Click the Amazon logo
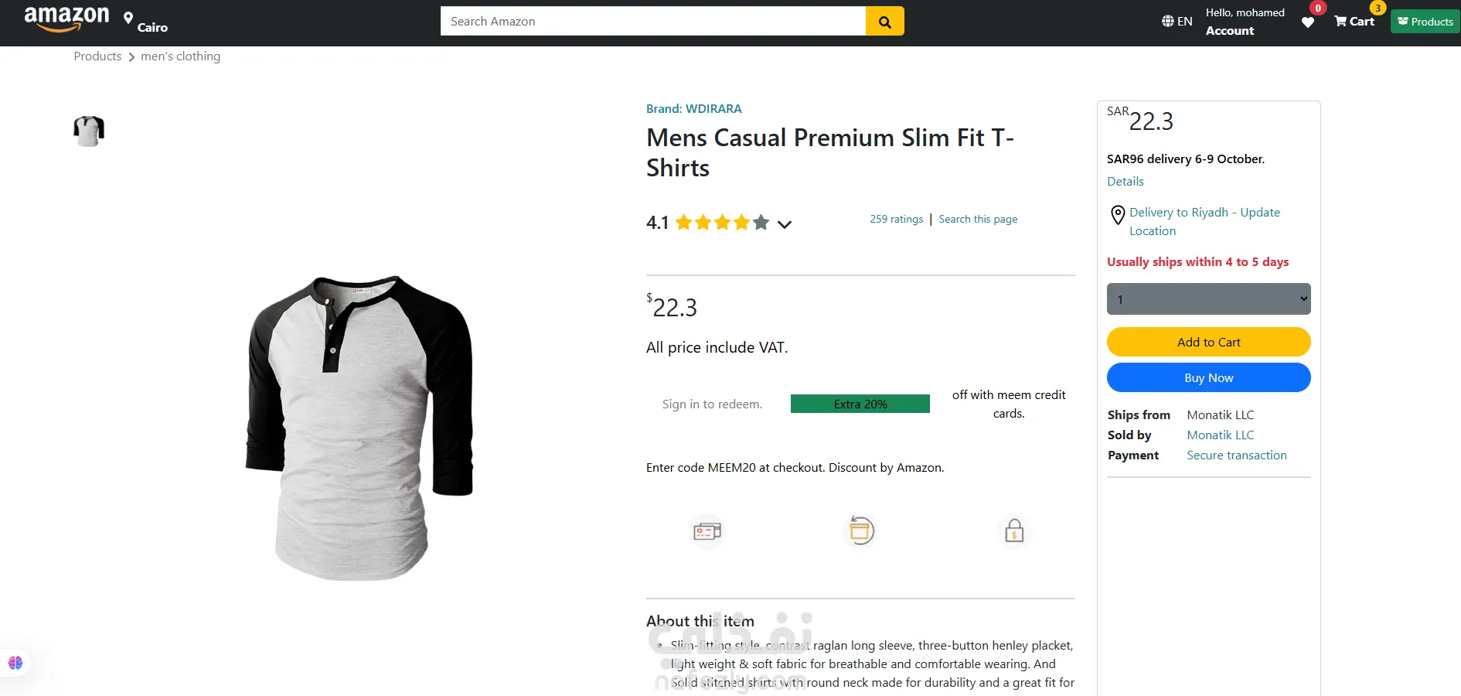 coord(66,19)
